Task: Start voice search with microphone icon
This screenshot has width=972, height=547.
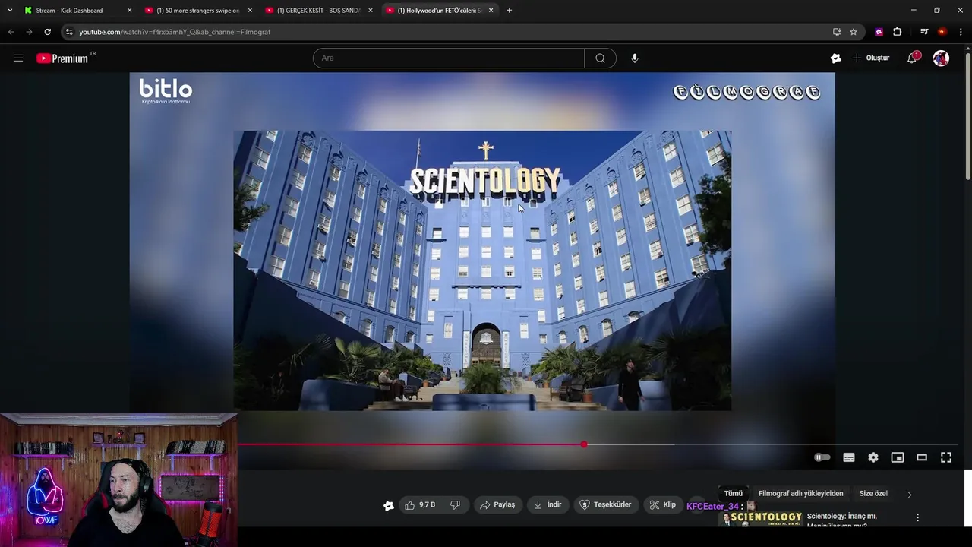Action: 635,58
